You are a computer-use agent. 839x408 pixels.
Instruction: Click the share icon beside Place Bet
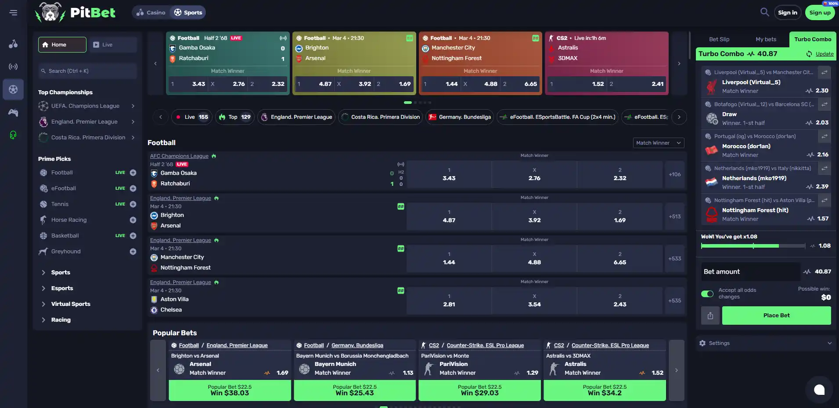[x=710, y=316]
